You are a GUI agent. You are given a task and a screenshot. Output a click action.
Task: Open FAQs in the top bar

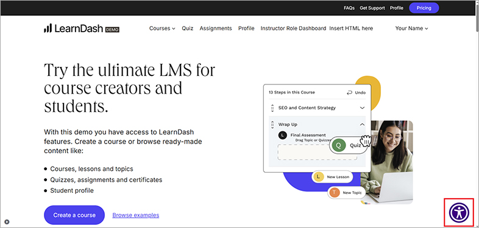click(349, 9)
